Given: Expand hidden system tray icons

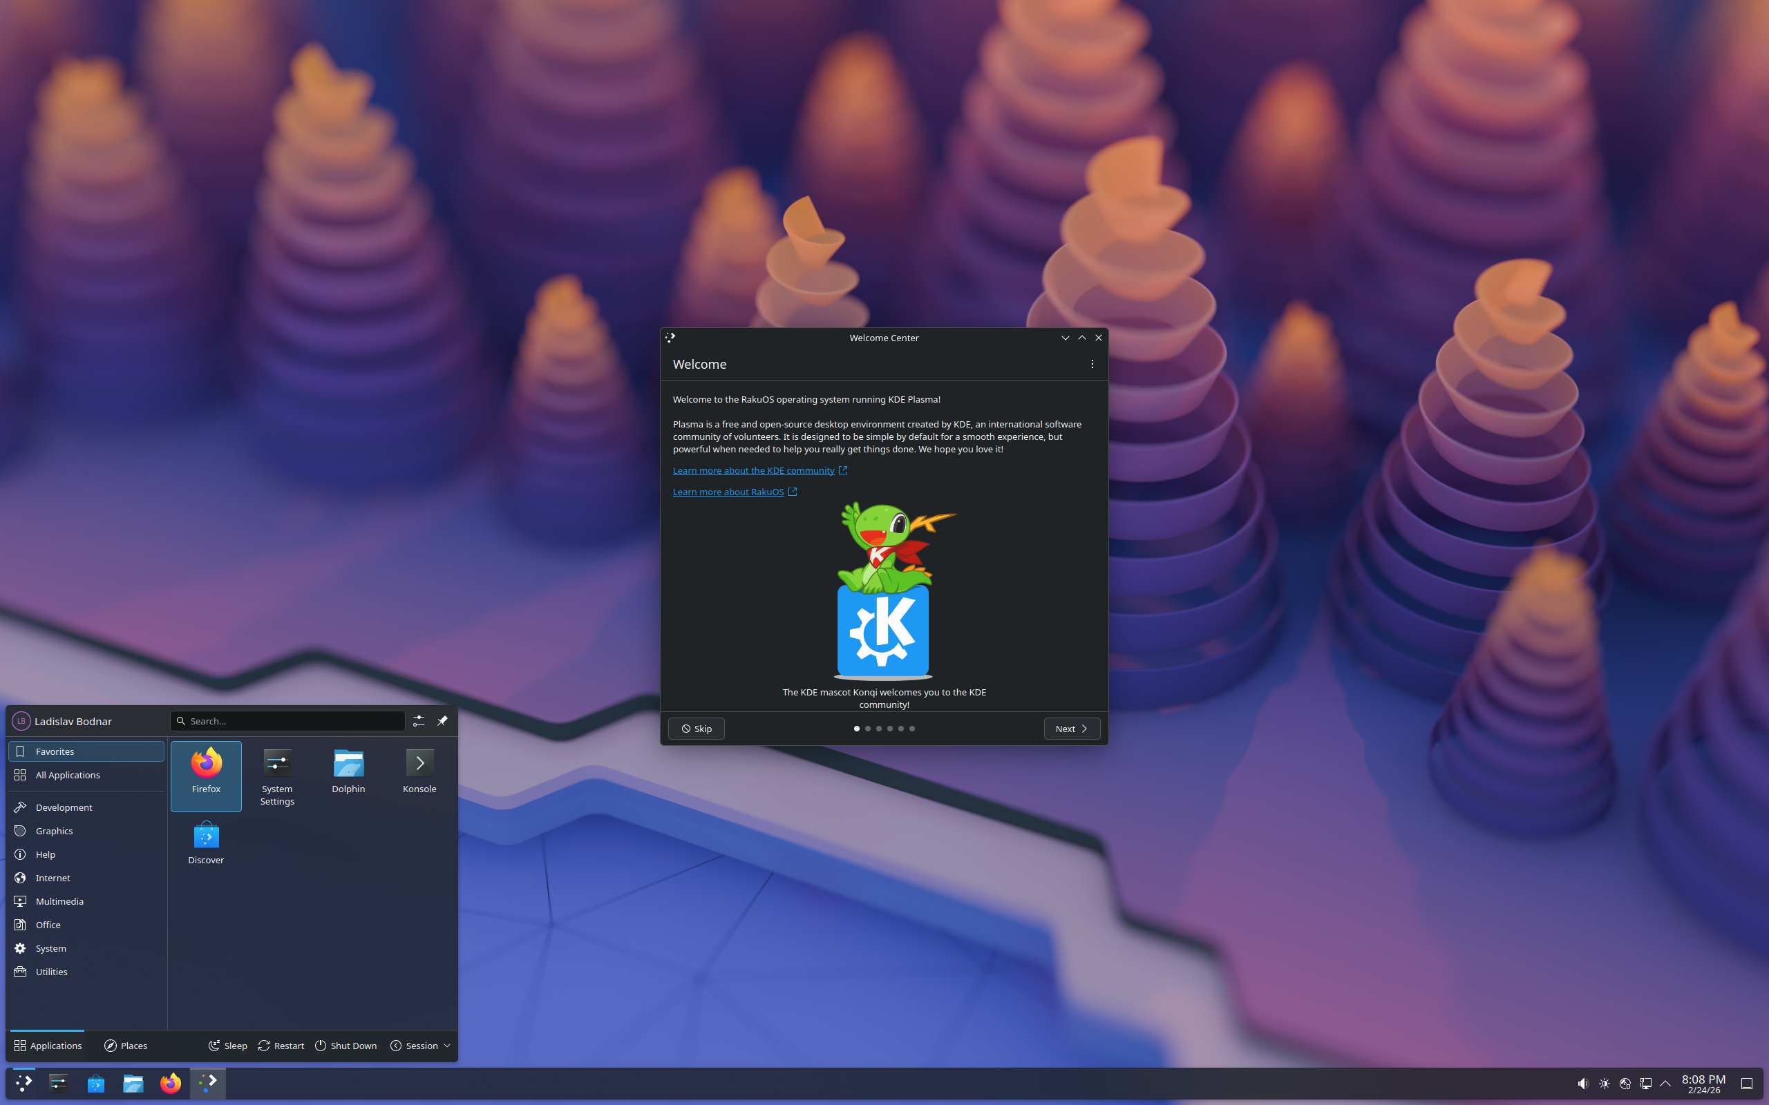Looking at the screenshot, I should [x=1665, y=1084].
